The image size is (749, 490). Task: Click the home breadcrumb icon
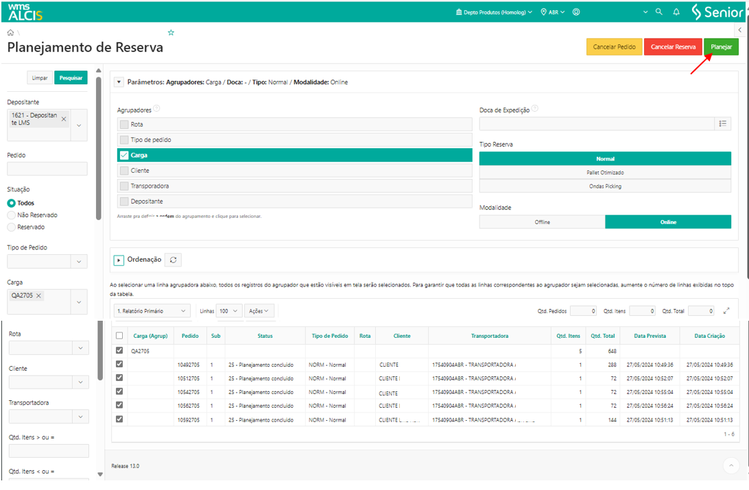click(10, 32)
